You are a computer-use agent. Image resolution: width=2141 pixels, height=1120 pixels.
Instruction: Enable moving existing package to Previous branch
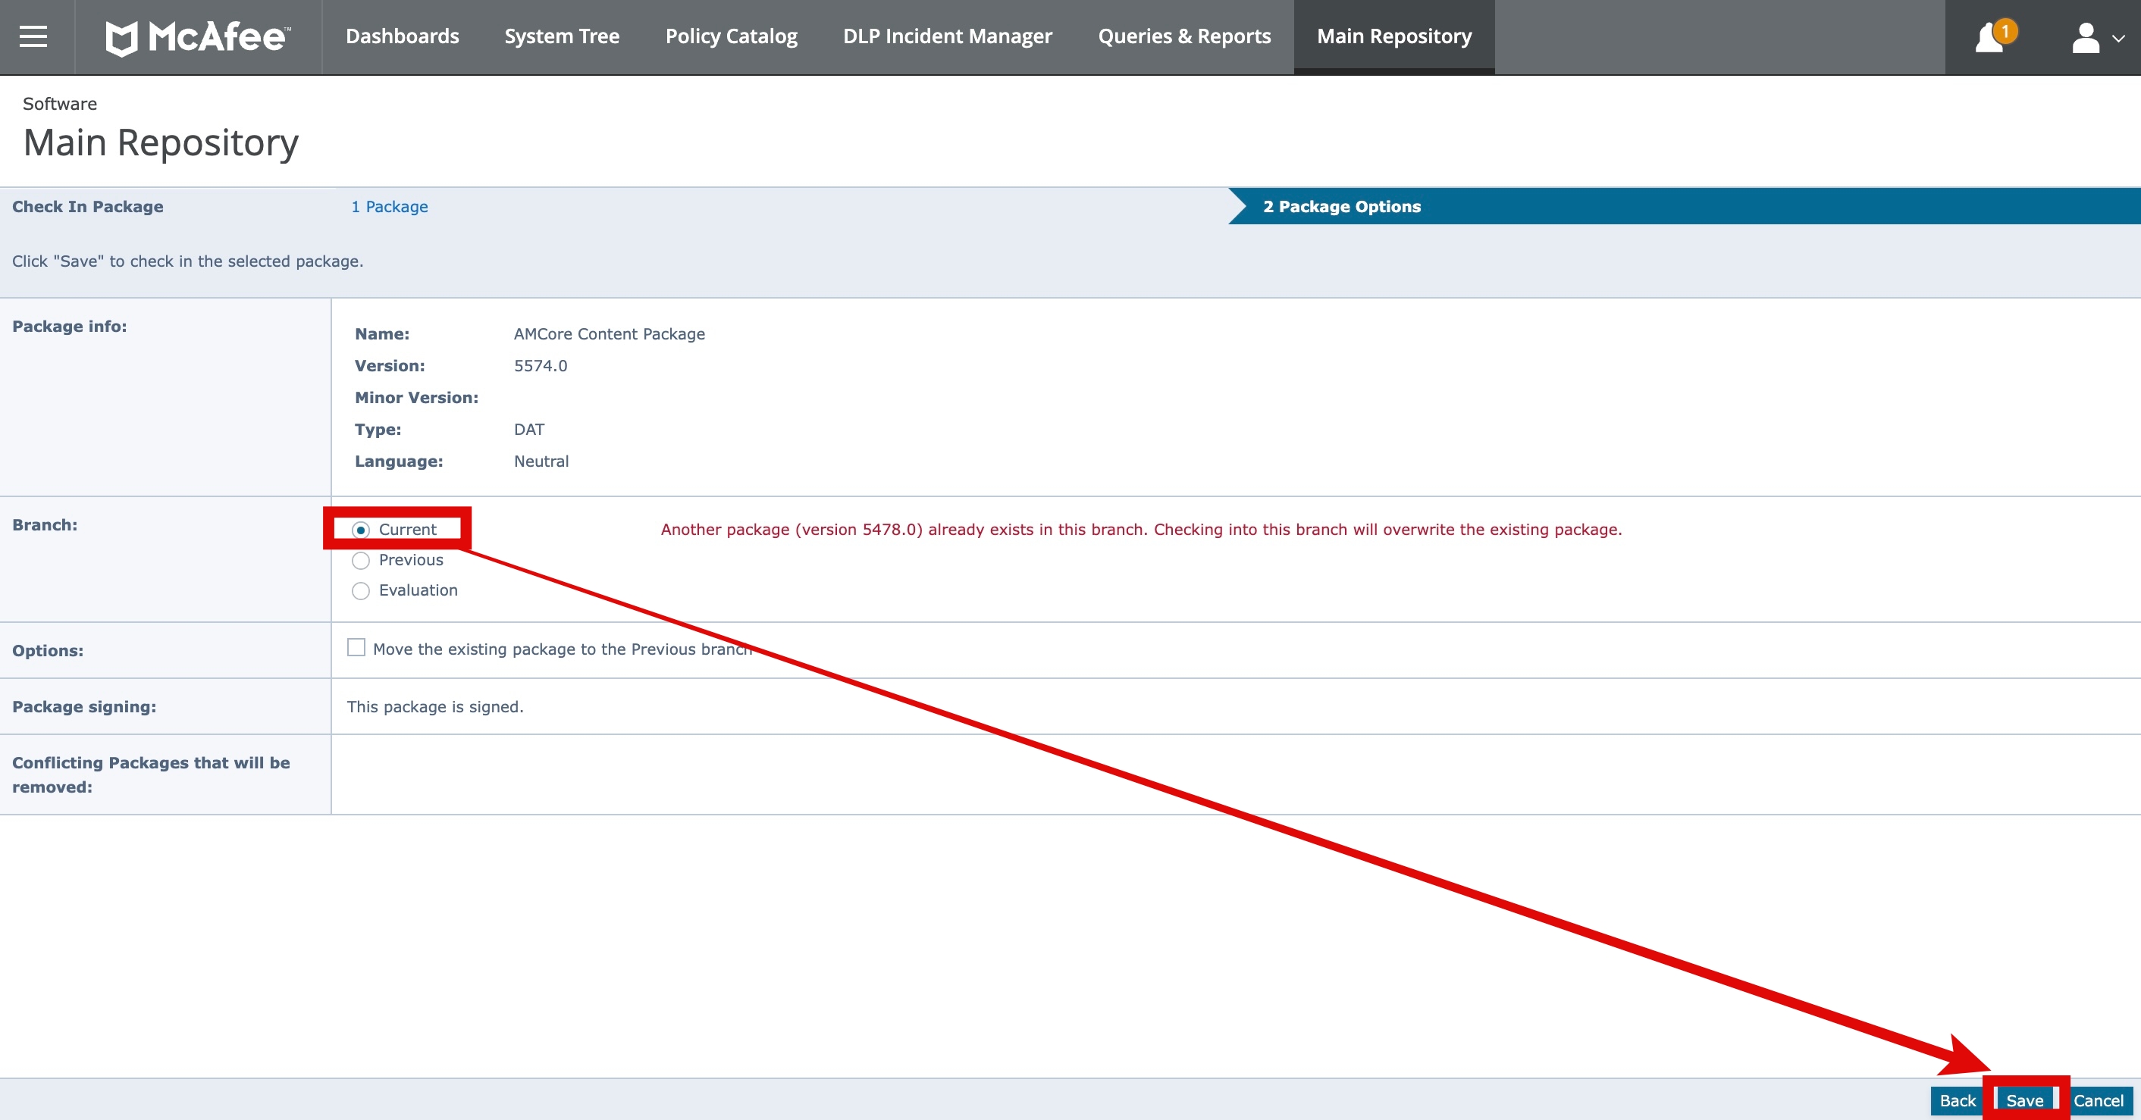click(x=356, y=648)
